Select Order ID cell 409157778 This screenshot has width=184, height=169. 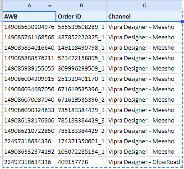(x=81, y=162)
